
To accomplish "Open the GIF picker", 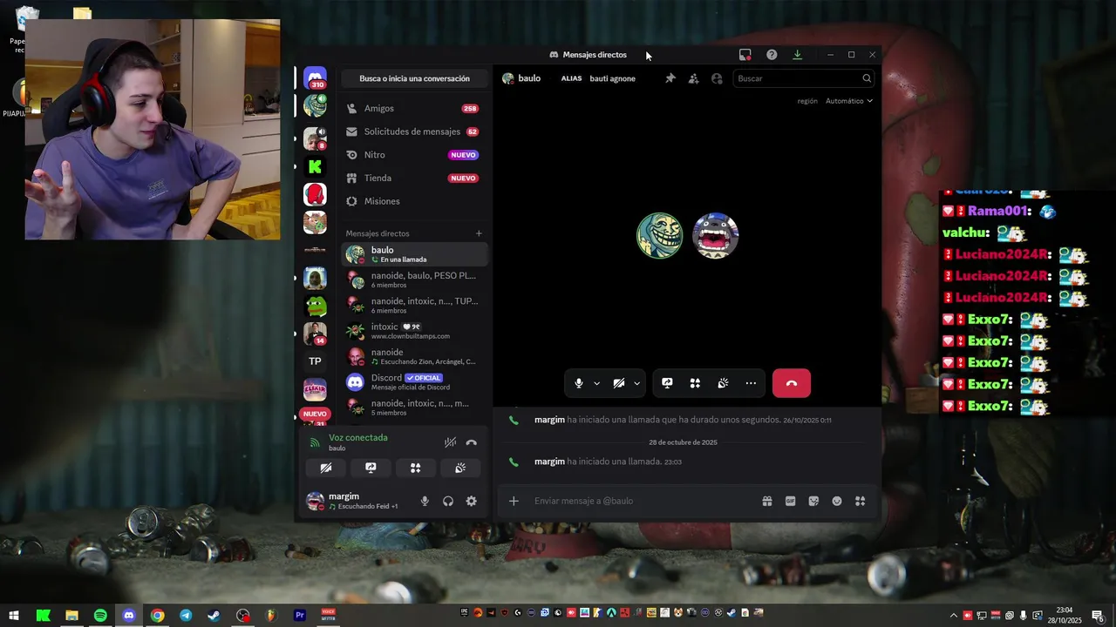I will coord(791,501).
